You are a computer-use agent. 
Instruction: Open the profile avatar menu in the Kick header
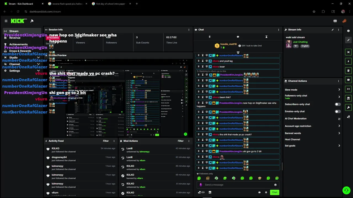pyautogui.click(x=344, y=21)
